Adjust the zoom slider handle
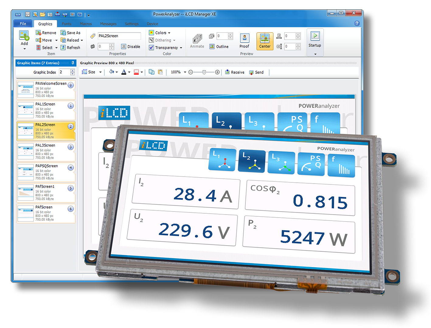The width and height of the screenshot is (431, 328). pos(204,72)
